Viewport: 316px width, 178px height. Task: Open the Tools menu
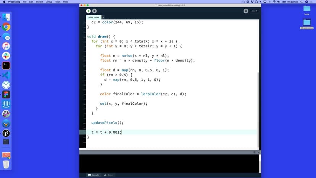point(57,2)
